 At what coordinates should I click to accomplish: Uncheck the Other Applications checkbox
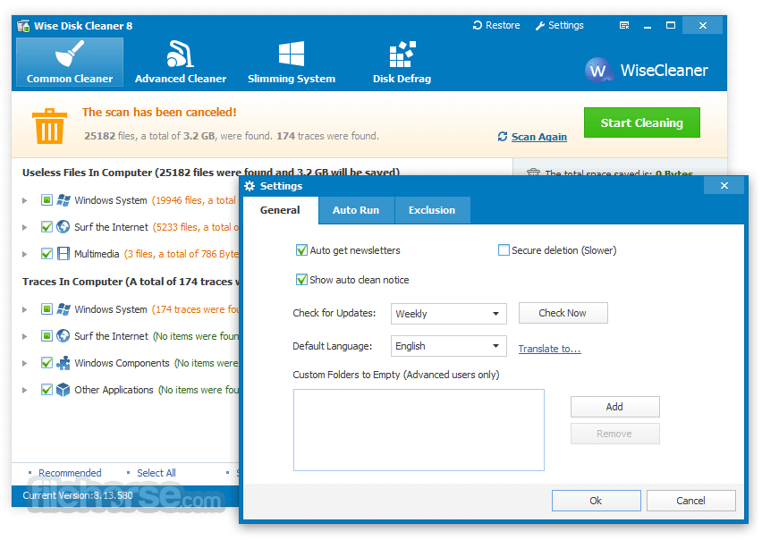pos(47,390)
